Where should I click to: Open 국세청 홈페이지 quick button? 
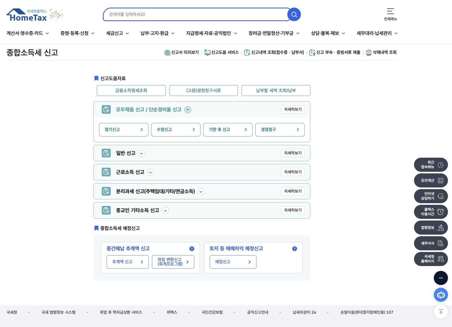tap(431, 259)
